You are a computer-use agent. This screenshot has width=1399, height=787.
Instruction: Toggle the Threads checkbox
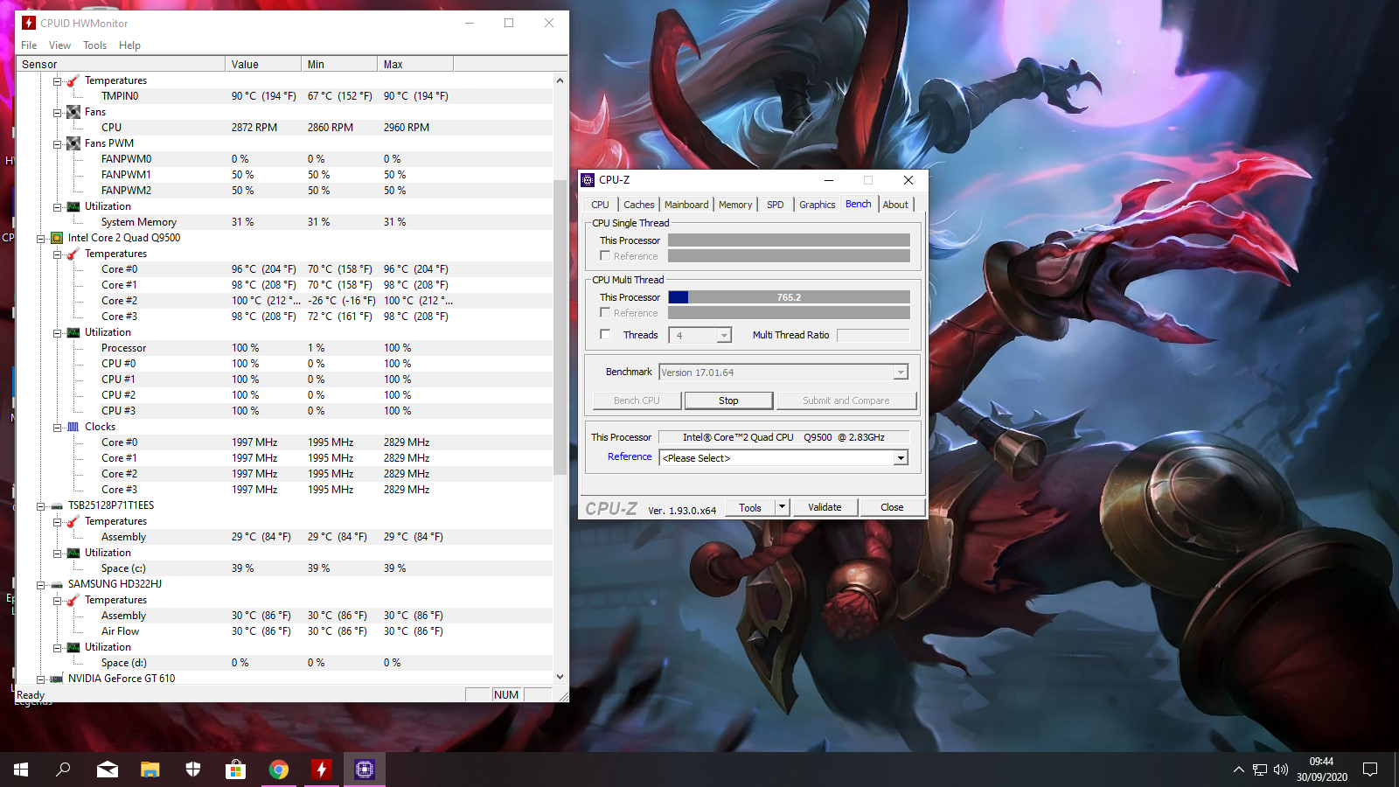[605, 335]
